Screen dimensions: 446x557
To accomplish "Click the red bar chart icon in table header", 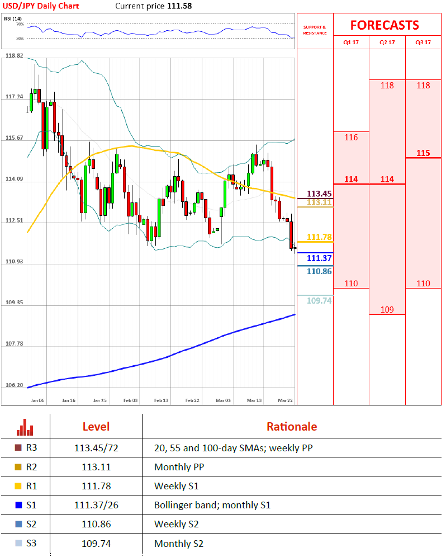I will coord(25,427).
